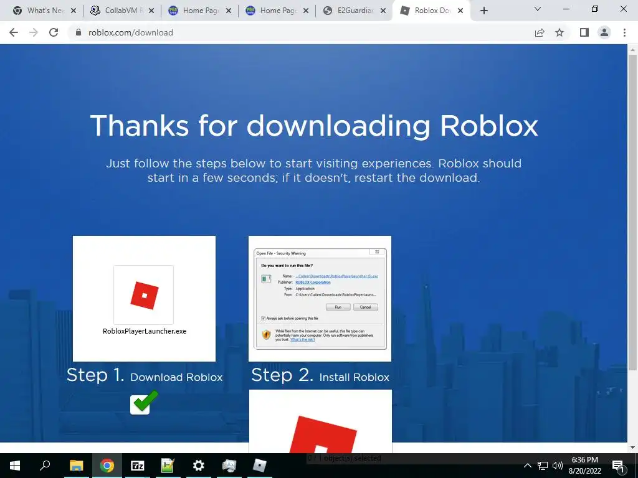The width and height of the screenshot is (638, 478).
Task: Open the Notepad++ taskbar icon
Action: tap(168, 466)
